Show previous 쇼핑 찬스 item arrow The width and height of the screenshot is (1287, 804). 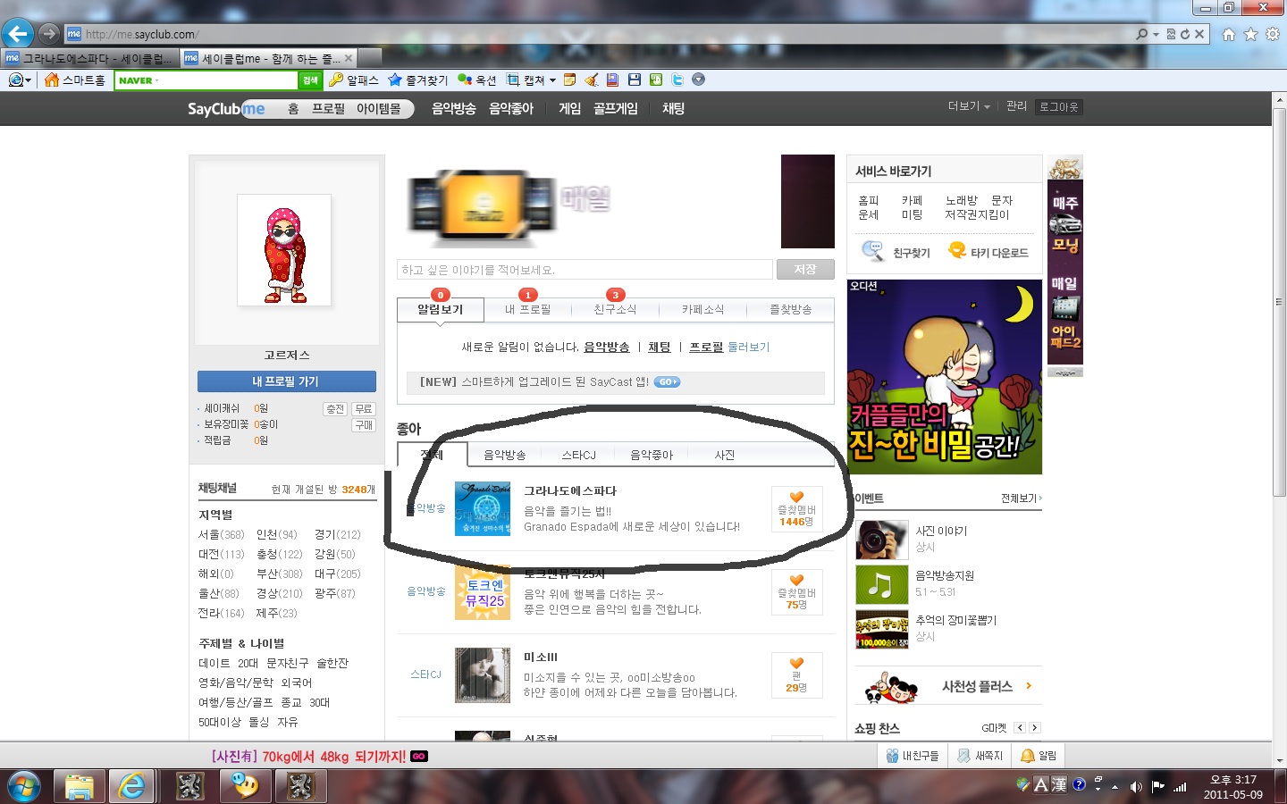pos(1020,728)
